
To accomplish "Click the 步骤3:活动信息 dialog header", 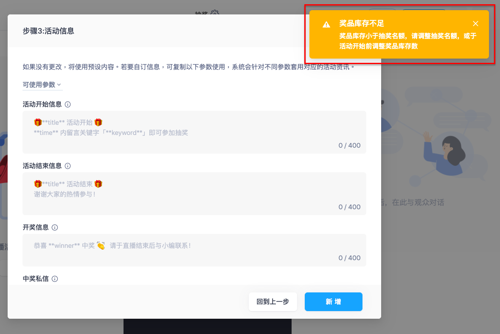I will click(x=48, y=31).
